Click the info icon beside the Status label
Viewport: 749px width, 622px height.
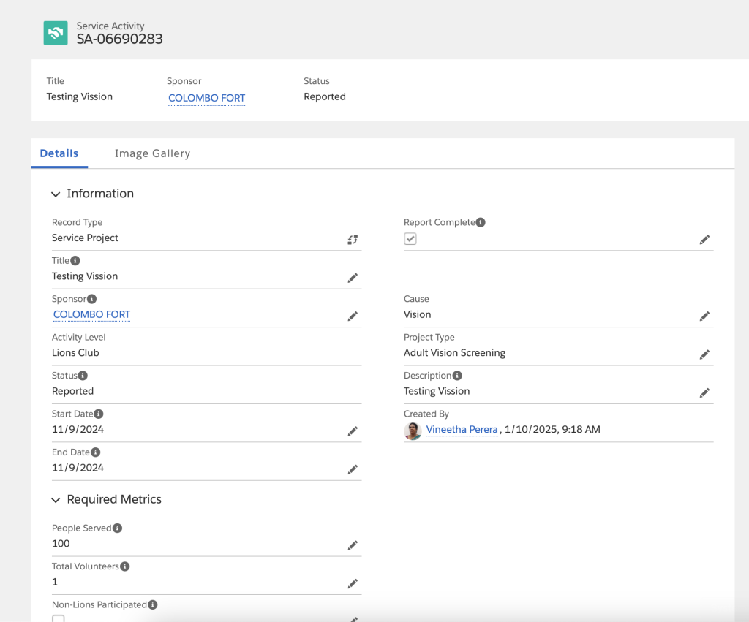83,376
